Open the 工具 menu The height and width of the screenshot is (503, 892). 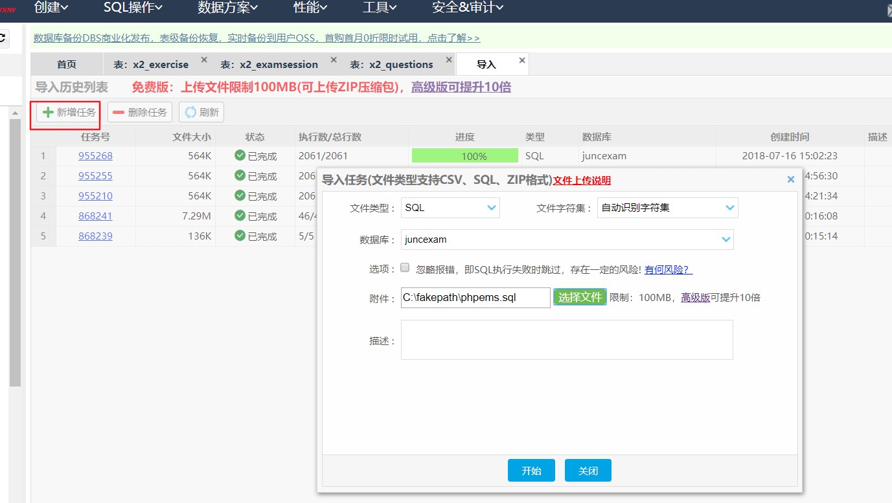[380, 8]
